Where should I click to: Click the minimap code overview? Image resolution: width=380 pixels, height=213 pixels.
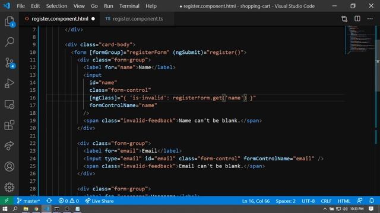(x=360, y=40)
